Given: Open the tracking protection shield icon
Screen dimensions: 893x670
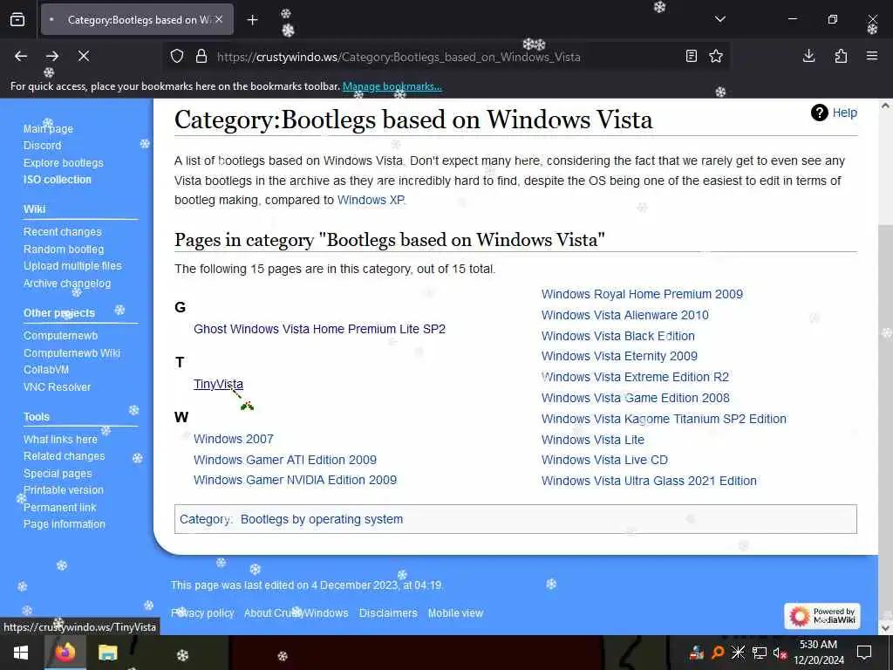Looking at the screenshot, I should [x=177, y=57].
